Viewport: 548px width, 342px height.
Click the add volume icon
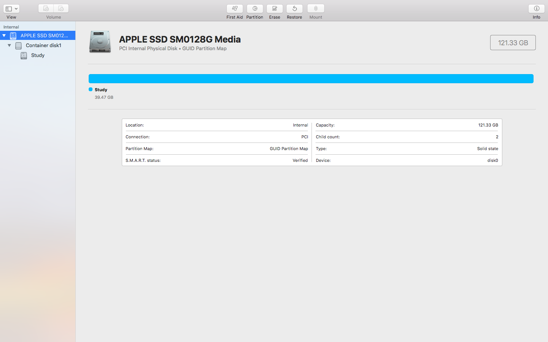(x=46, y=8)
